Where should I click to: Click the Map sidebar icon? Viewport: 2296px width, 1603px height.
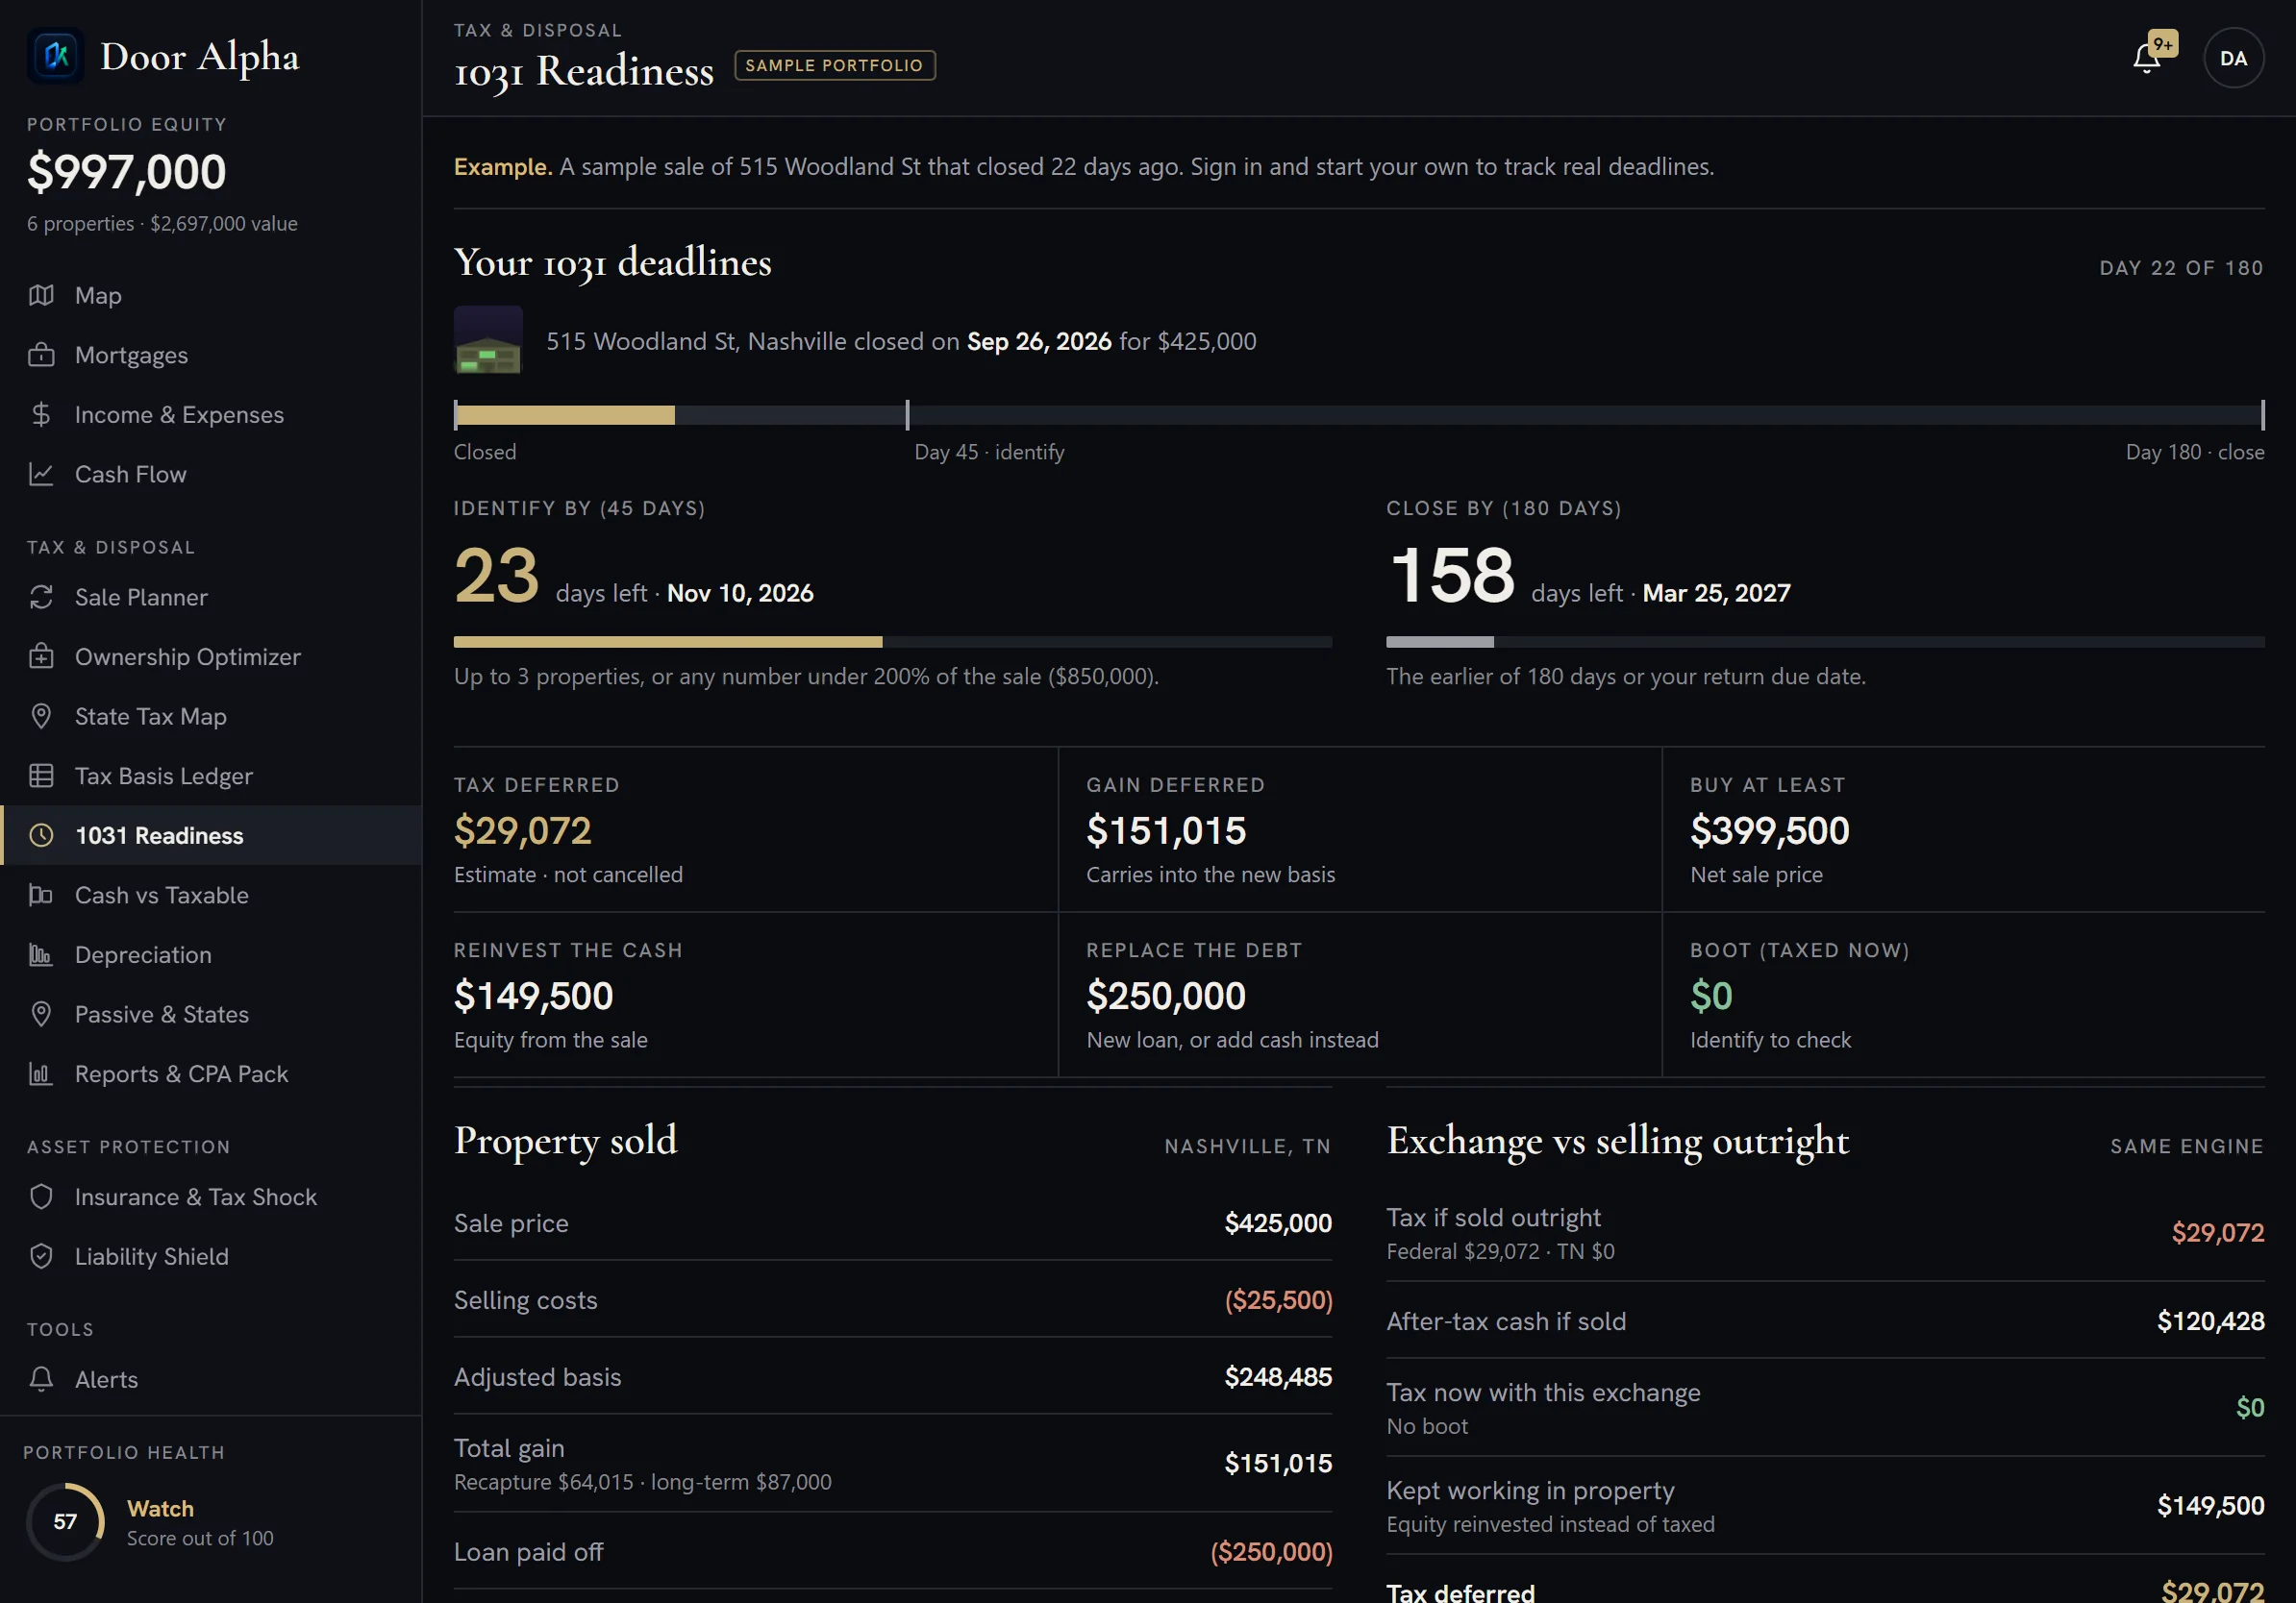click(41, 296)
